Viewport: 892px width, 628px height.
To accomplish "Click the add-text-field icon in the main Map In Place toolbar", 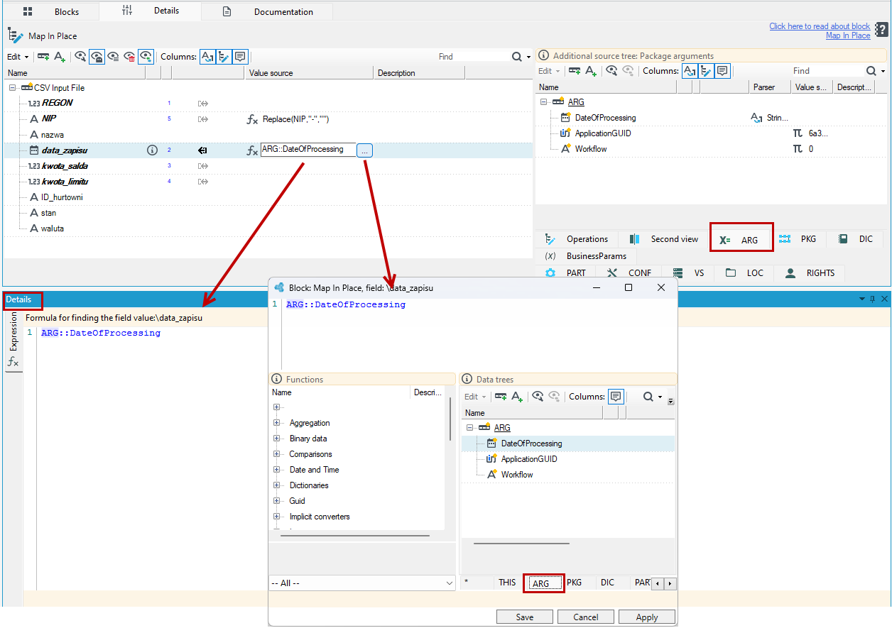I will [x=60, y=57].
